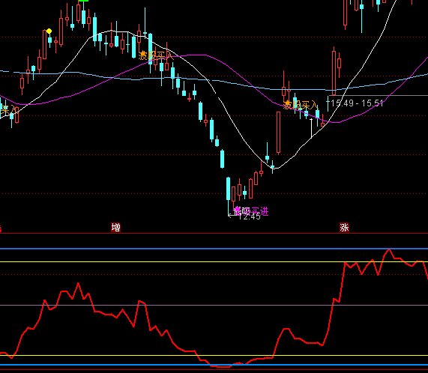Select the yellow dot signal marker

click(49, 31)
